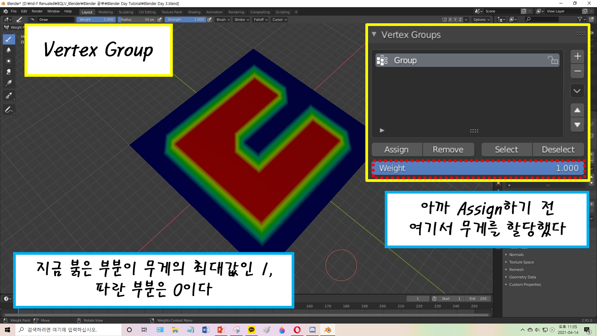
Task: Expand the Geometry Data panel
Action: tap(522, 277)
